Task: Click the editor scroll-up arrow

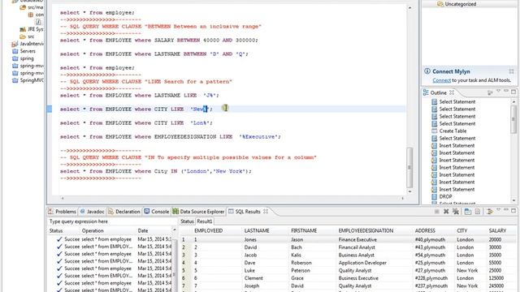Action: (x=409, y=7)
